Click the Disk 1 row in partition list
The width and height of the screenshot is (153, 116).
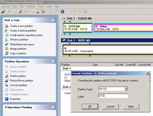(67, 68)
